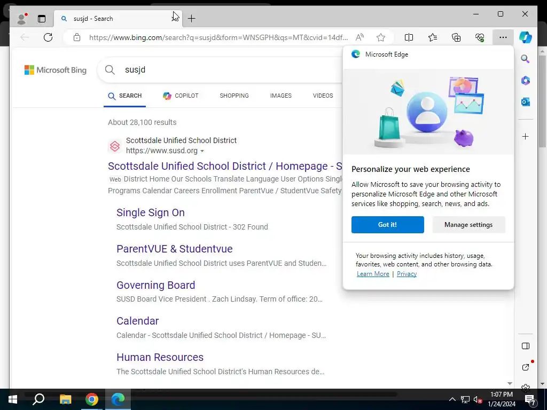Open link in new window sidebar icon
The height and width of the screenshot is (410, 547).
[526, 367]
